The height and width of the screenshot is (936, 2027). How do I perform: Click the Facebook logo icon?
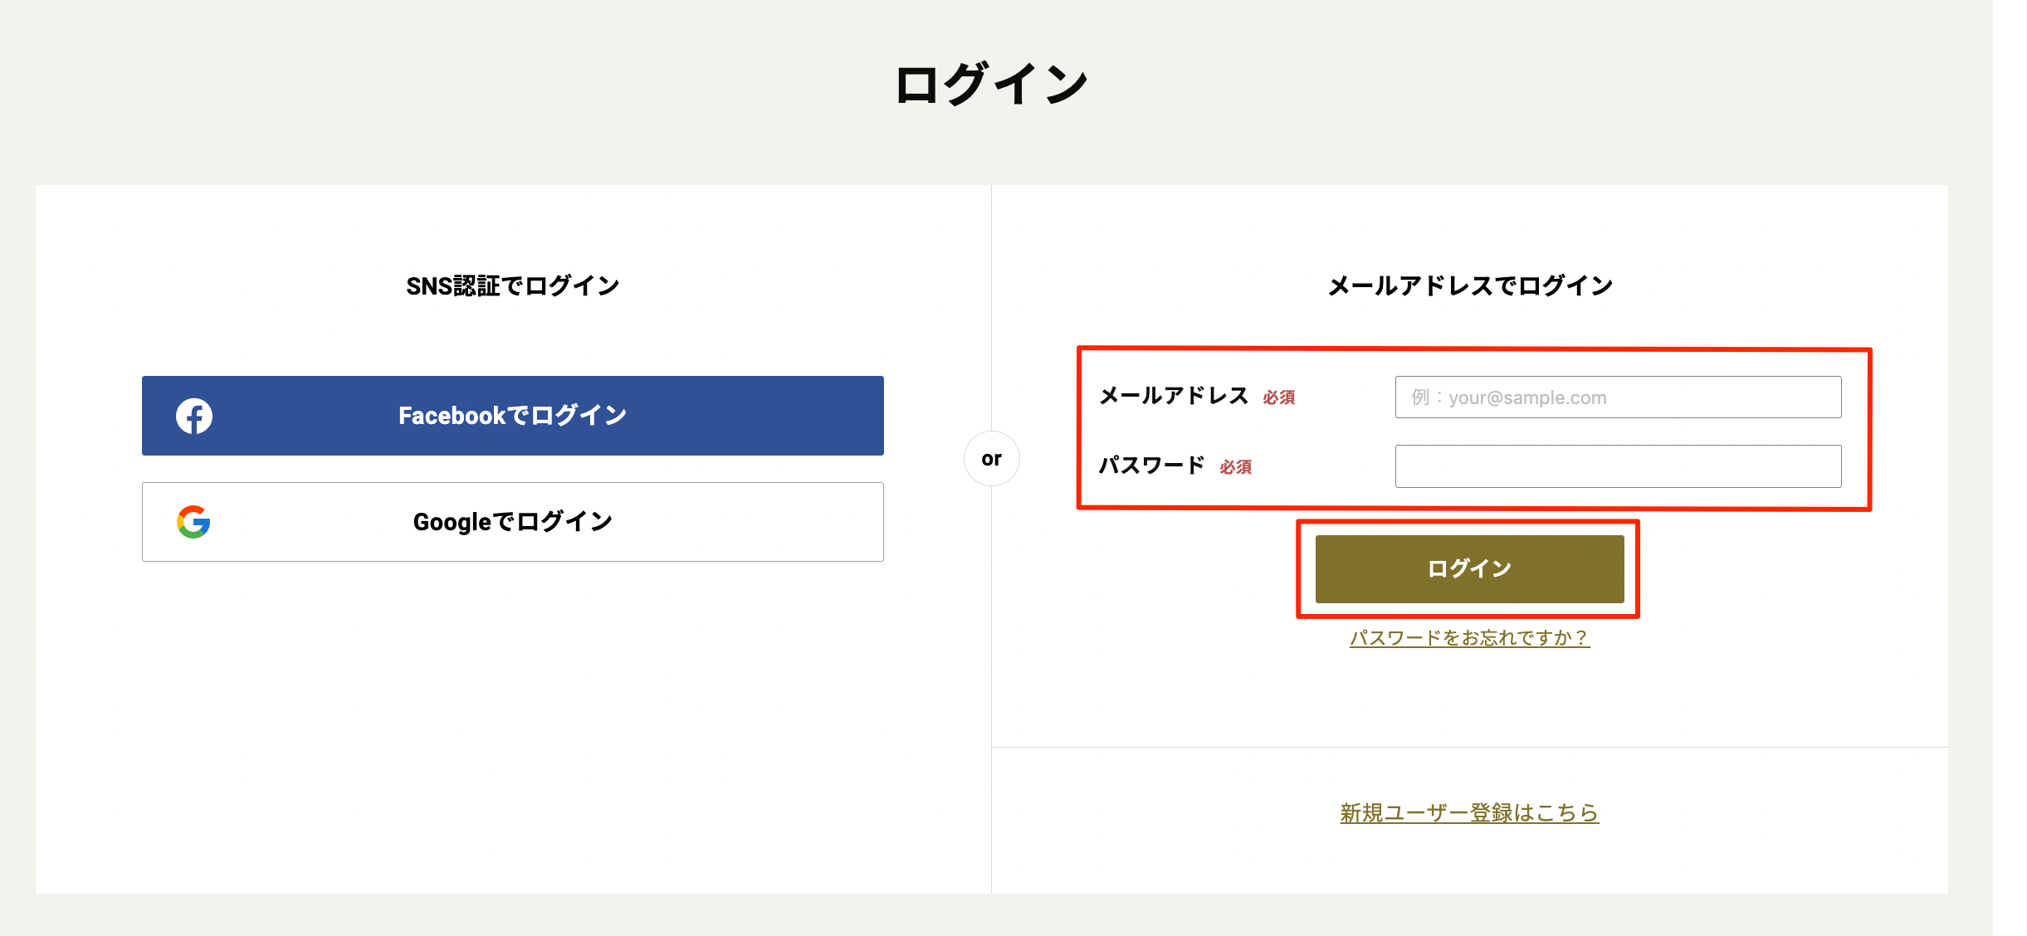point(195,416)
